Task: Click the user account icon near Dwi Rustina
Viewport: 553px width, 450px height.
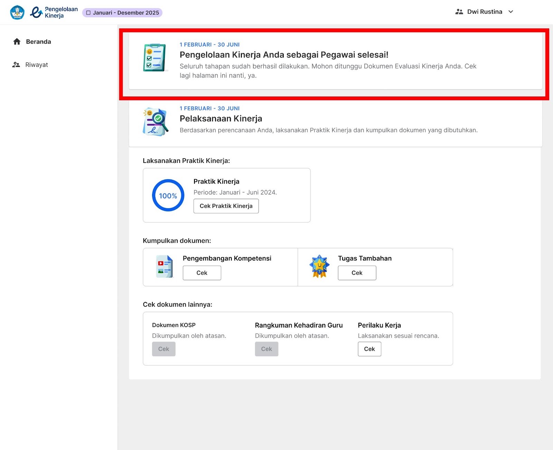Action: click(459, 12)
